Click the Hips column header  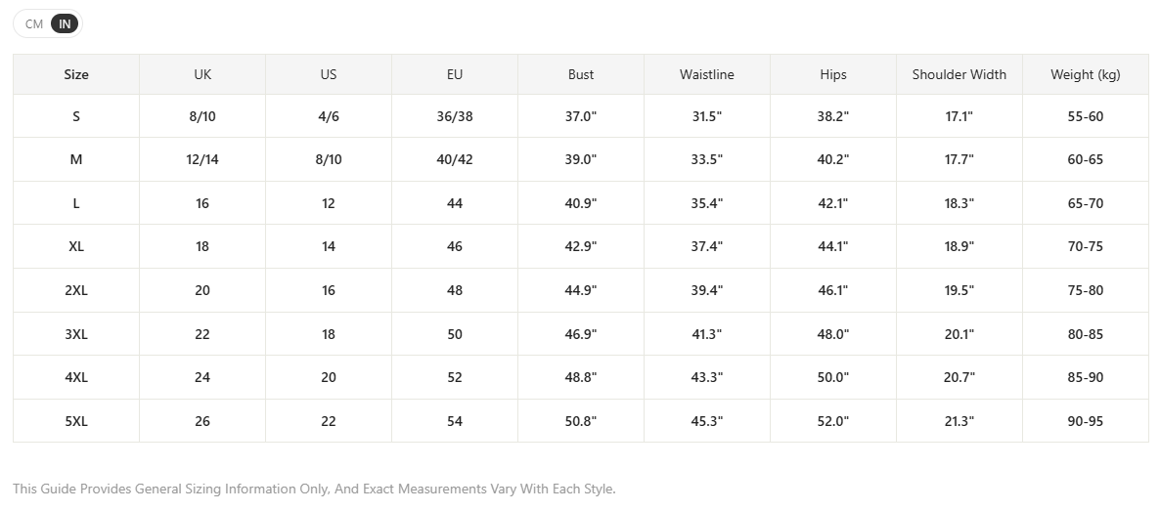click(833, 74)
